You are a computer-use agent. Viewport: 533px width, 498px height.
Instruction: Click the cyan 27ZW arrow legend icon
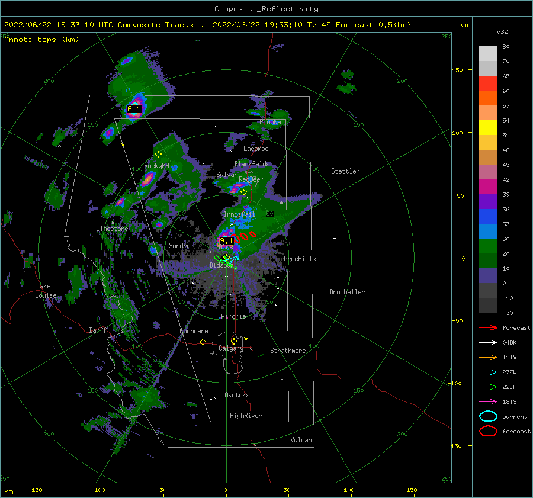pos(488,372)
